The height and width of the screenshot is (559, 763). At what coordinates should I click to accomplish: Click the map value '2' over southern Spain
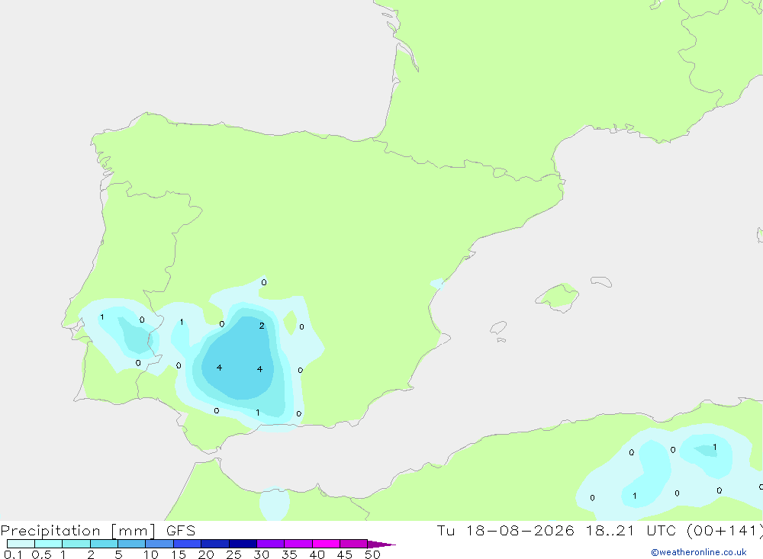pyautogui.click(x=262, y=326)
